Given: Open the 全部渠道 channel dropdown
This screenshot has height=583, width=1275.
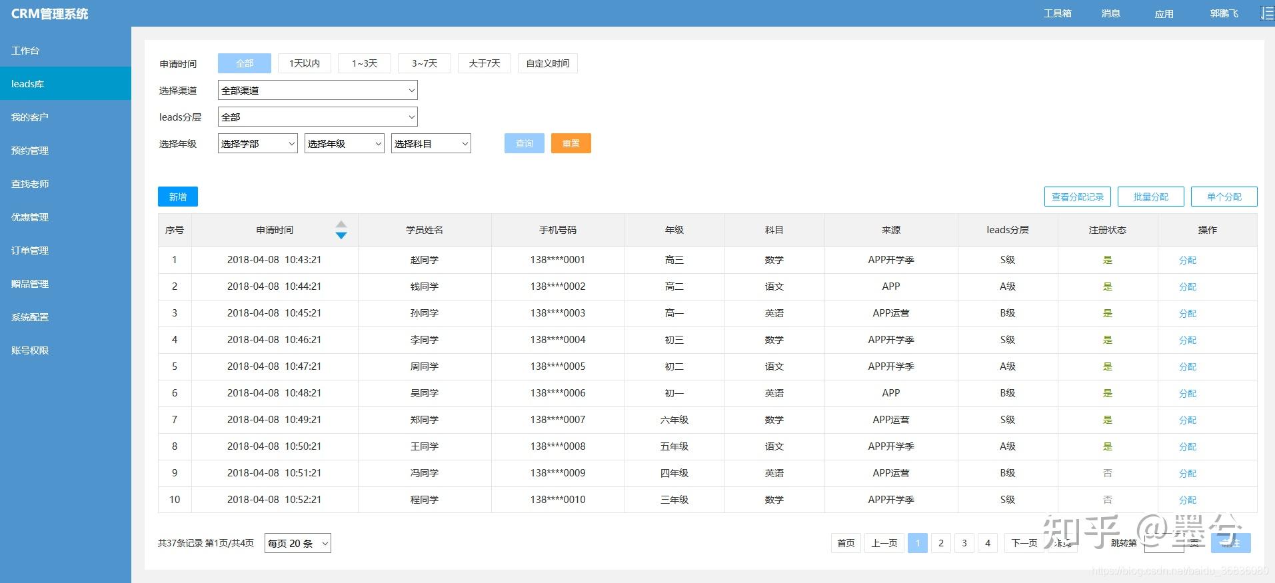Looking at the screenshot, I should pos(318,90).
